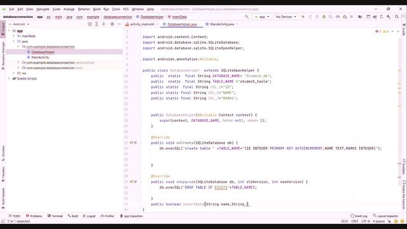The image size is (407, 229).
Task: Open the Refactor menu
Action: (x=84, y=9)
